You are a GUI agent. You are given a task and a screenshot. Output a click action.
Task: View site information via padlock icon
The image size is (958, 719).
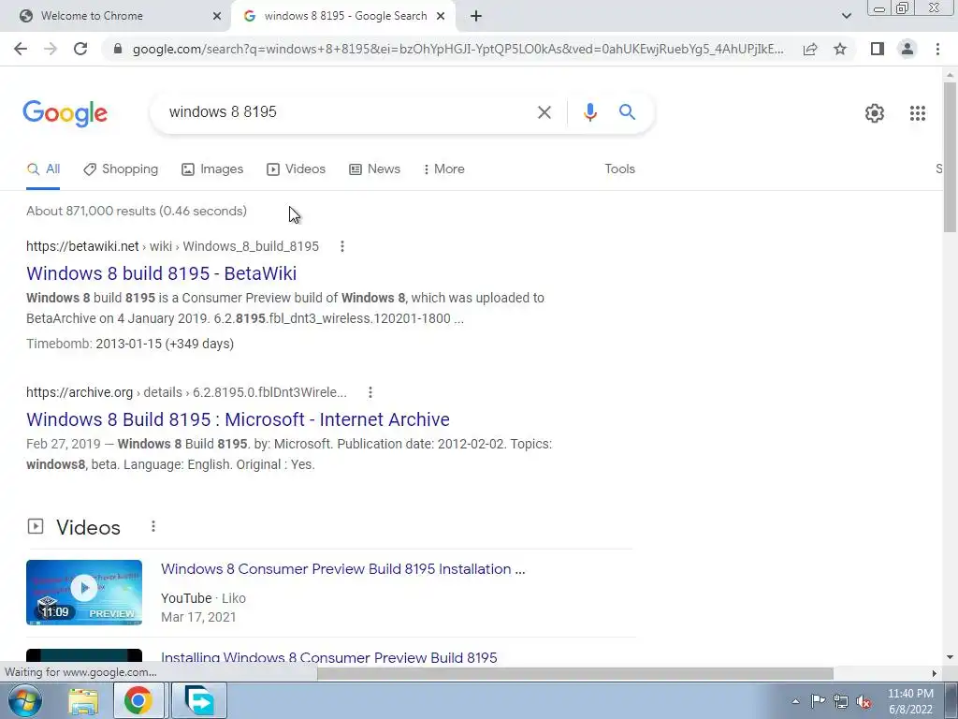tap(118, 49)
